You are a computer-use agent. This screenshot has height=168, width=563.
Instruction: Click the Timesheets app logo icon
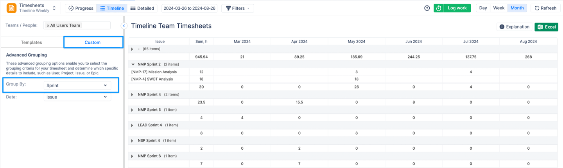click(11, 8)
